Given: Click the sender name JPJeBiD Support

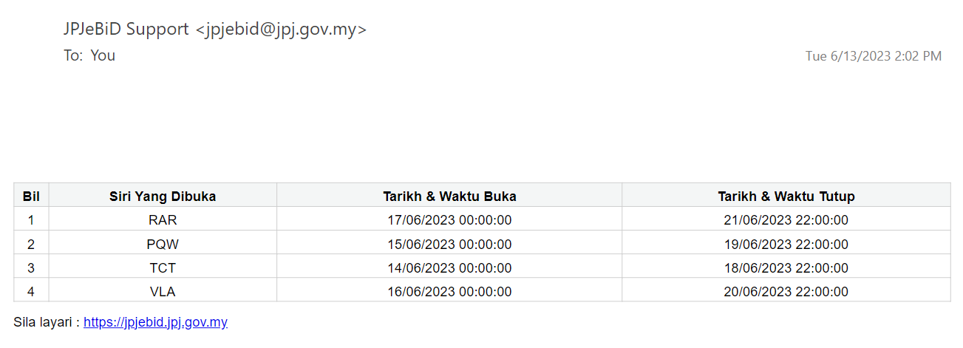Looking at the screenshot, I should pyautogui.click(x=127, y=29).
